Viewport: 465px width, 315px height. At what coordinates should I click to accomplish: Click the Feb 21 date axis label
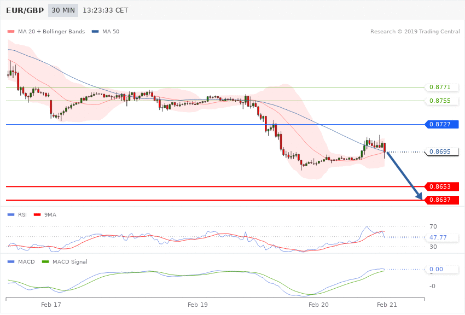tap(387, 305)
